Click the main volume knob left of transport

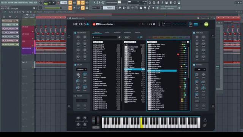[x=41, y=3]
